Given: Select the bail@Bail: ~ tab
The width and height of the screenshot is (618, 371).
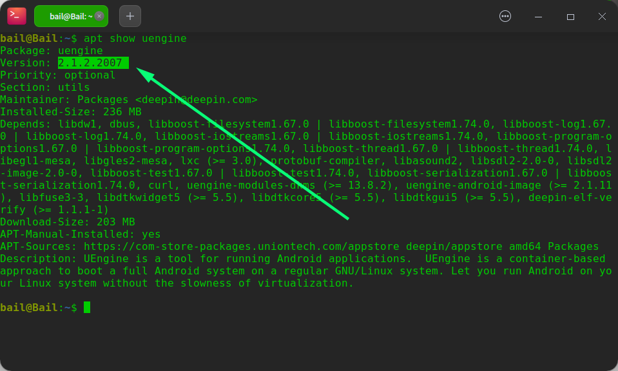Looking at the screenshot, I should coord(71,16).
